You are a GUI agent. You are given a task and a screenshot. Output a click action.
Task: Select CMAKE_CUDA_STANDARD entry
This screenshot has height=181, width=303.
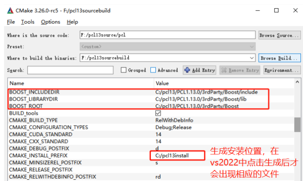(41, 134)
